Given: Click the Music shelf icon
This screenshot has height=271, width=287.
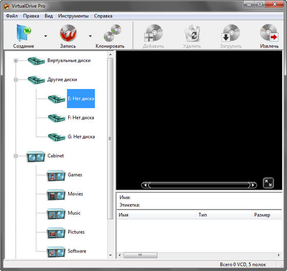Looking at the screenshot, I should (56, 214).
